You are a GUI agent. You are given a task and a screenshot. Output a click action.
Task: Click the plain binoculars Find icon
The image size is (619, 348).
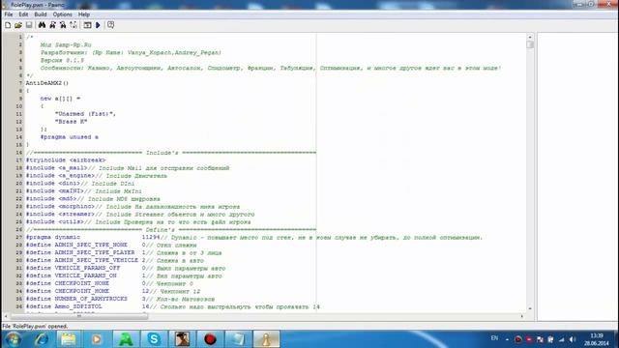42,25
